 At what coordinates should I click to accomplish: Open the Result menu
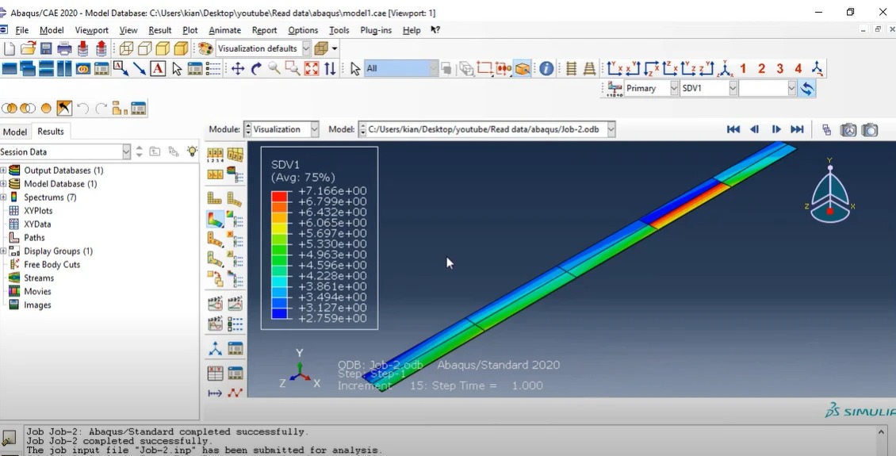(160, 30)
